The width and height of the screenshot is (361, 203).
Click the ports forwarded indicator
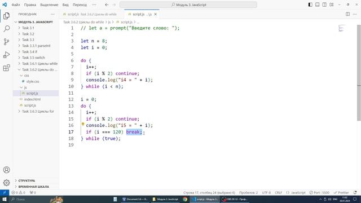click(33, 192)
